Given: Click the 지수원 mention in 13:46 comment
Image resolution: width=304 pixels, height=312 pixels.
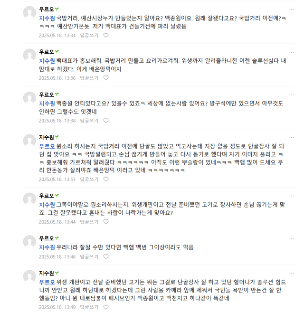Looking at the screenshot, I should 47,247.
